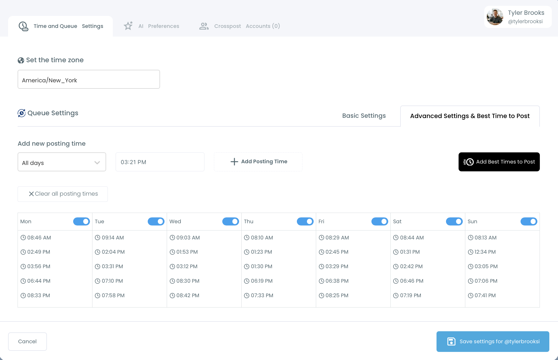Switch to Basic Settings tab
This screenshot has height=360, width=558.
click(x=364, y=116)
